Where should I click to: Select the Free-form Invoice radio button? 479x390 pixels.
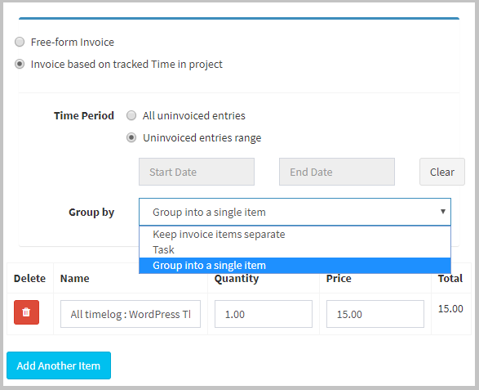tap(20, 42)
